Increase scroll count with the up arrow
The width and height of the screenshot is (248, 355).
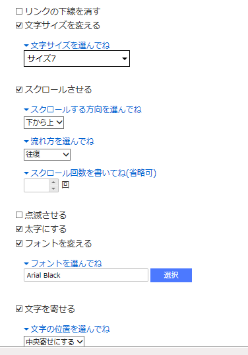(x=53, y=182)
